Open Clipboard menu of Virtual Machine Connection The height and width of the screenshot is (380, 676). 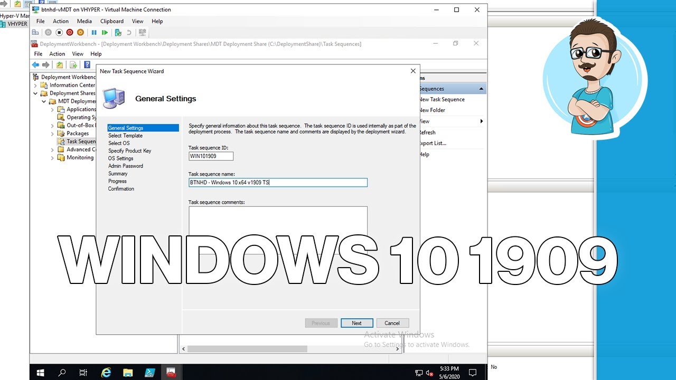[x=112, y=21]
